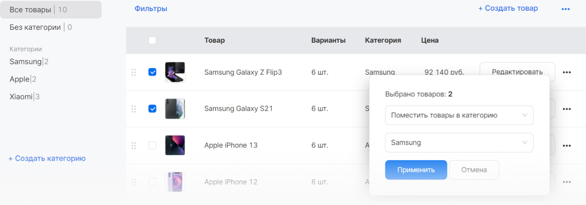Open the Samsung category dropdown in the popup
The image size is (586, 205).
pos(460,142)
